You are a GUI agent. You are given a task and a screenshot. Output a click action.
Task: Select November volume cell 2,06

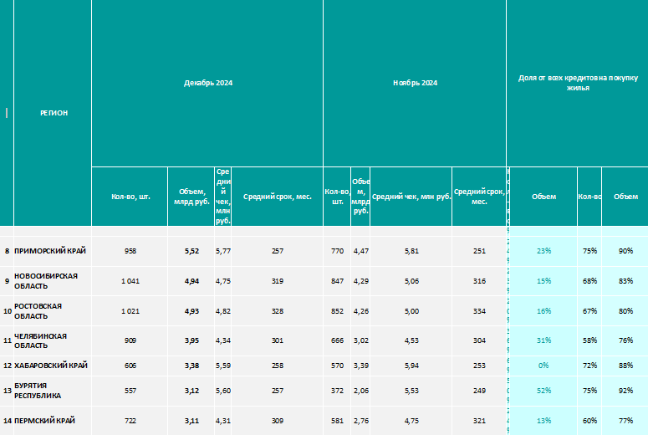360,391
